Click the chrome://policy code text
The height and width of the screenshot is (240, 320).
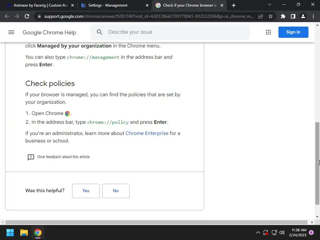click(x=108, y=122)
